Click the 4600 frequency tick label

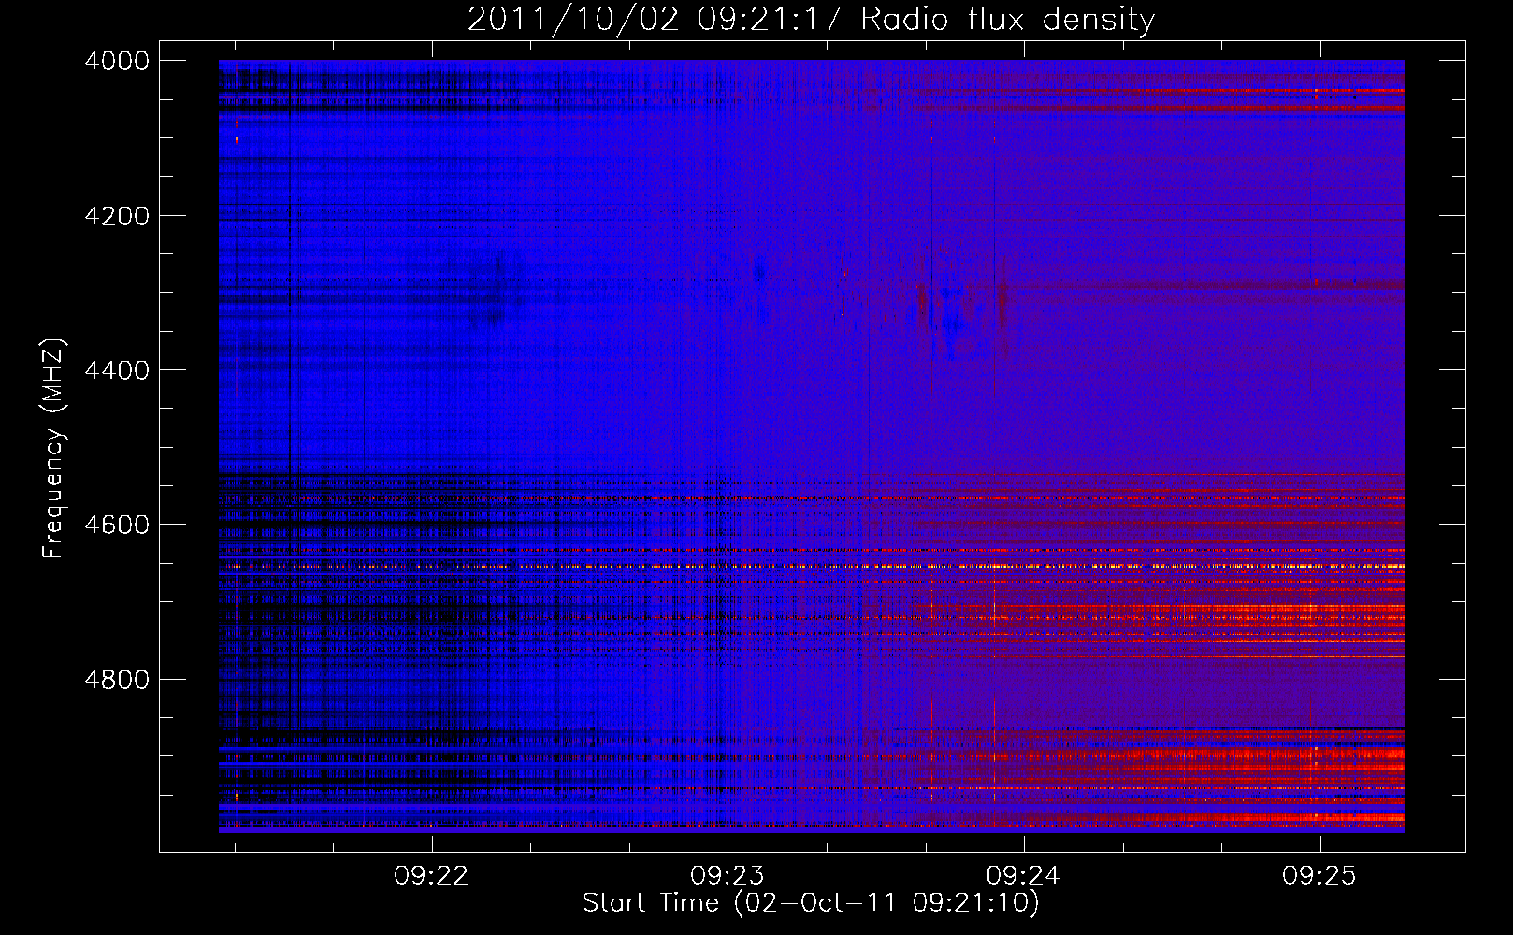[117, 525]
